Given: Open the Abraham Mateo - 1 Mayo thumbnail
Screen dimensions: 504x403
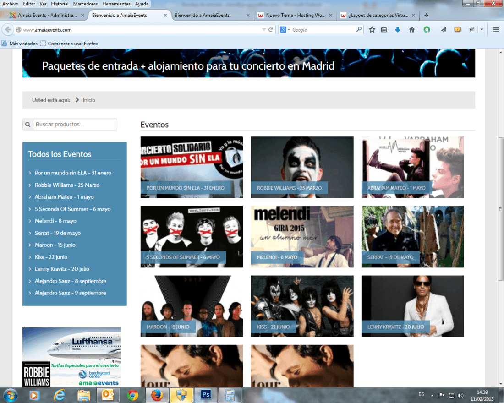Looking at the screenshot, I should pos(412,167).
